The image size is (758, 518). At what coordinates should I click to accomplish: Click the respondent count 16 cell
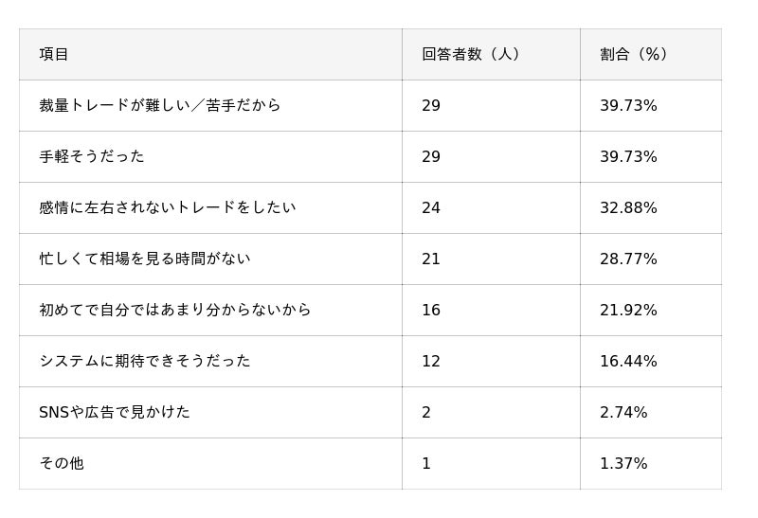(x=431, y=310)
